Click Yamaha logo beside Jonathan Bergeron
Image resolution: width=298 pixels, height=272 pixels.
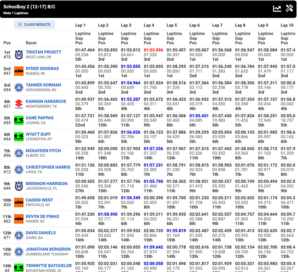pos(19,252)
